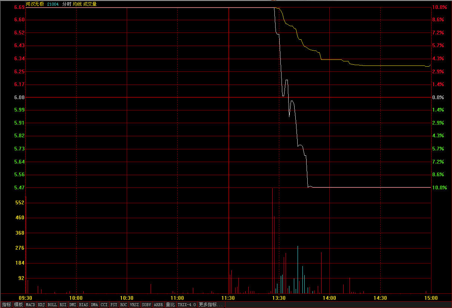This screenshot has height=308, width=452.
Task: Click the stock name 河汉无极
Action: coord(35,4)
